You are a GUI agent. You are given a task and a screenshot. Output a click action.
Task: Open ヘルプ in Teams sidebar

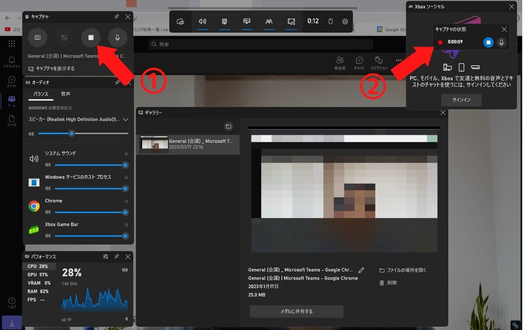[11, 303]
